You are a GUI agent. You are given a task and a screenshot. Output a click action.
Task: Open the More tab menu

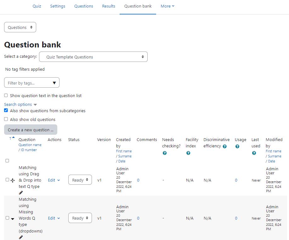pyautogui.click(x=167, y=6)
